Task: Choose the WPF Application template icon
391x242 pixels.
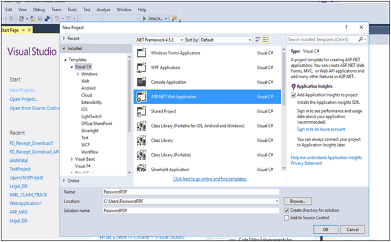Action: pyautogui.click(x=142, y=68)
